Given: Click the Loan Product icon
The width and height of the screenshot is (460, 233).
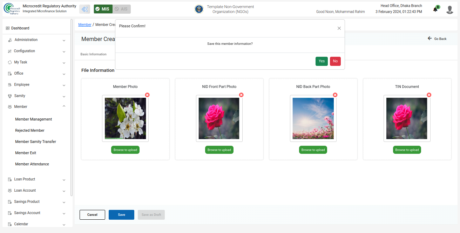Looking at the screenshot, I should click(10, 179).
